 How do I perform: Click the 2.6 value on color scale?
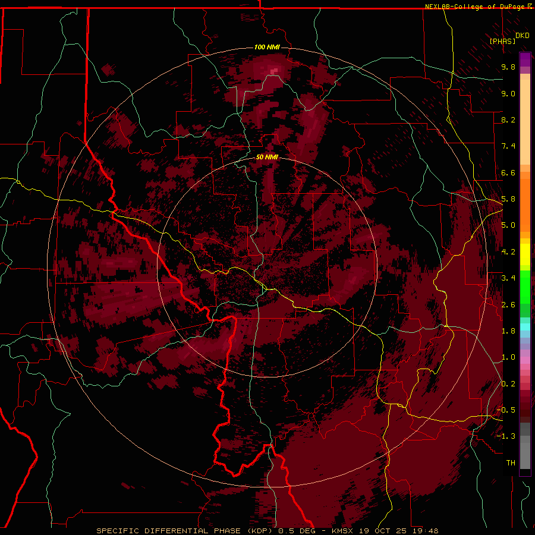508,305
